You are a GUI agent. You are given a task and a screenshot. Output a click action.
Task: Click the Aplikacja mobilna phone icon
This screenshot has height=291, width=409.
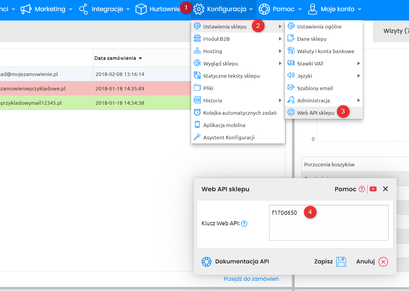click(x=197, y=125)
